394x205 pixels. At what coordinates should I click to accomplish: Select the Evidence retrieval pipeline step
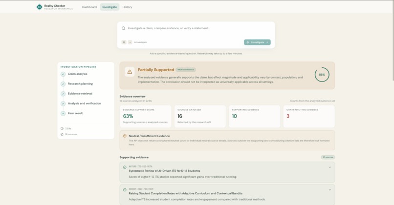pyautogui.click(x=80, y=94)
